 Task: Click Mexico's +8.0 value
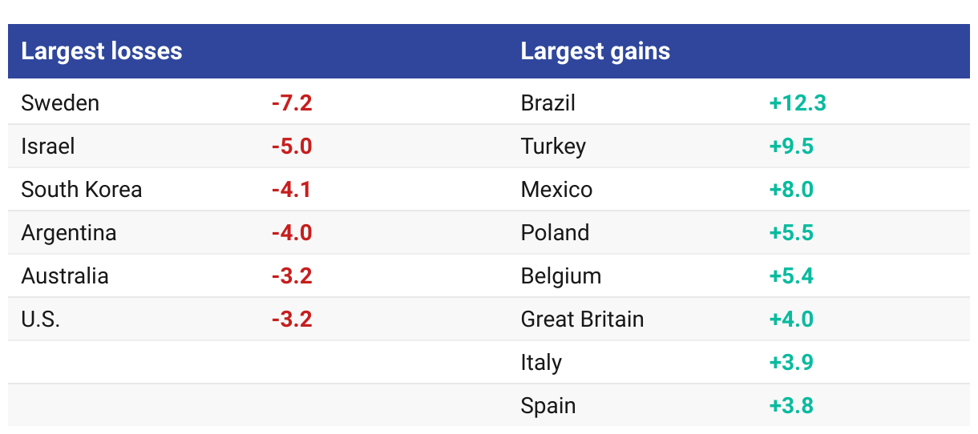pos(791,190)
